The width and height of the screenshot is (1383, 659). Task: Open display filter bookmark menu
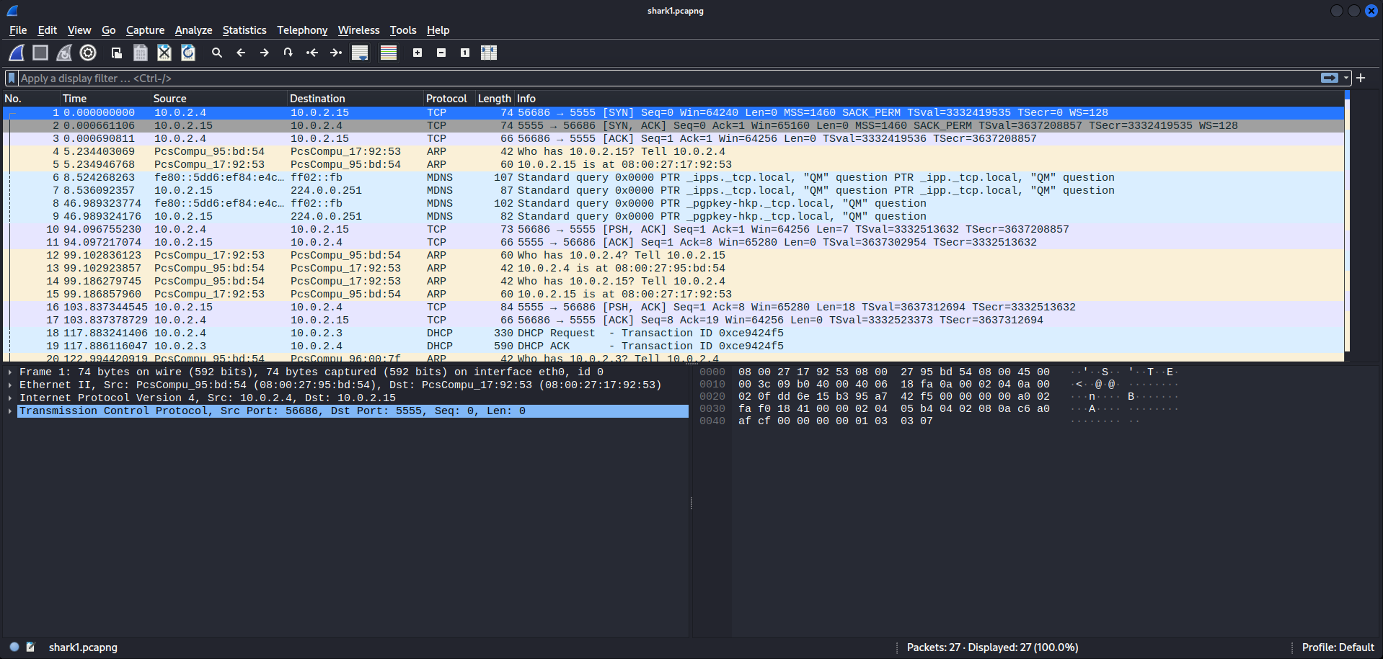tap(12, 78)
